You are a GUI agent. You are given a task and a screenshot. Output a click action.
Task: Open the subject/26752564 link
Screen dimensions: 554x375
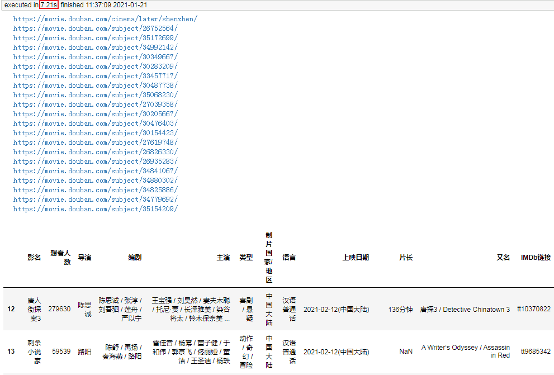tap(96, 29)
